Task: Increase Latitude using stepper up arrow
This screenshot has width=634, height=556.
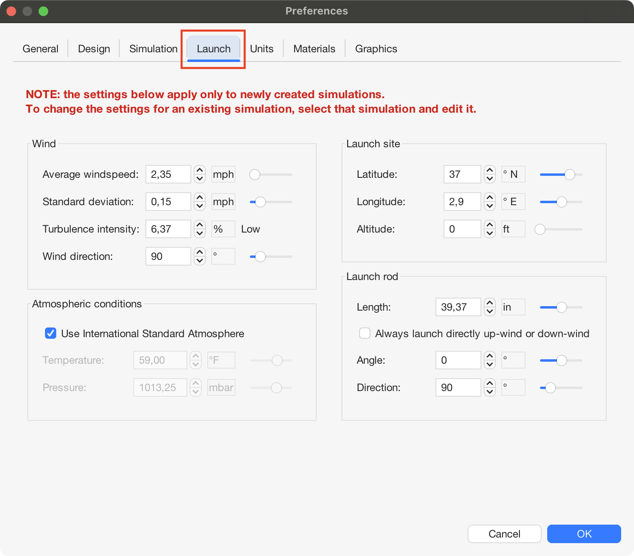Action: coord(489,170)
